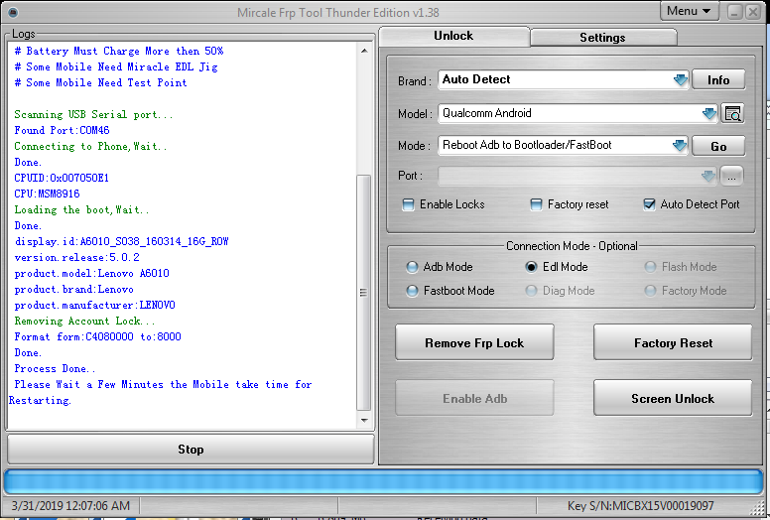
Task: Click the logs scrollbar thumb
Action: tap(364, 292)
